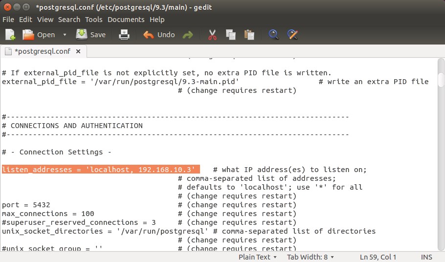The height and width of the screenshot is (262, 445).
Task: Open the Search menu
Action: [69, 20]
